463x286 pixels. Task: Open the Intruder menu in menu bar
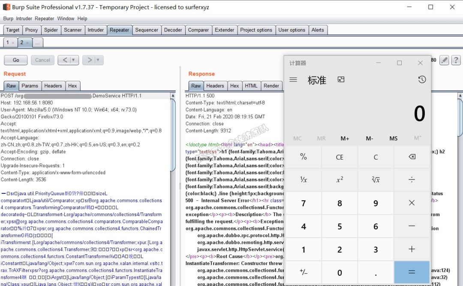pos(24,18)
